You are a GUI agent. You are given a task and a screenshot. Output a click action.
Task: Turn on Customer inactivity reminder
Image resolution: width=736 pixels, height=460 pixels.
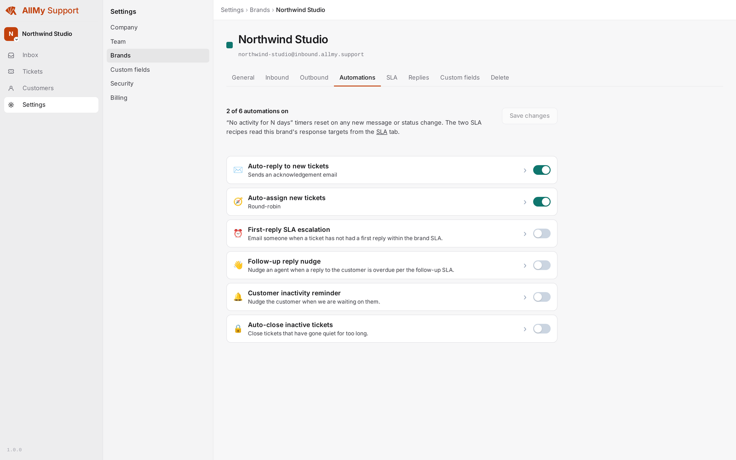click(541, 297)
